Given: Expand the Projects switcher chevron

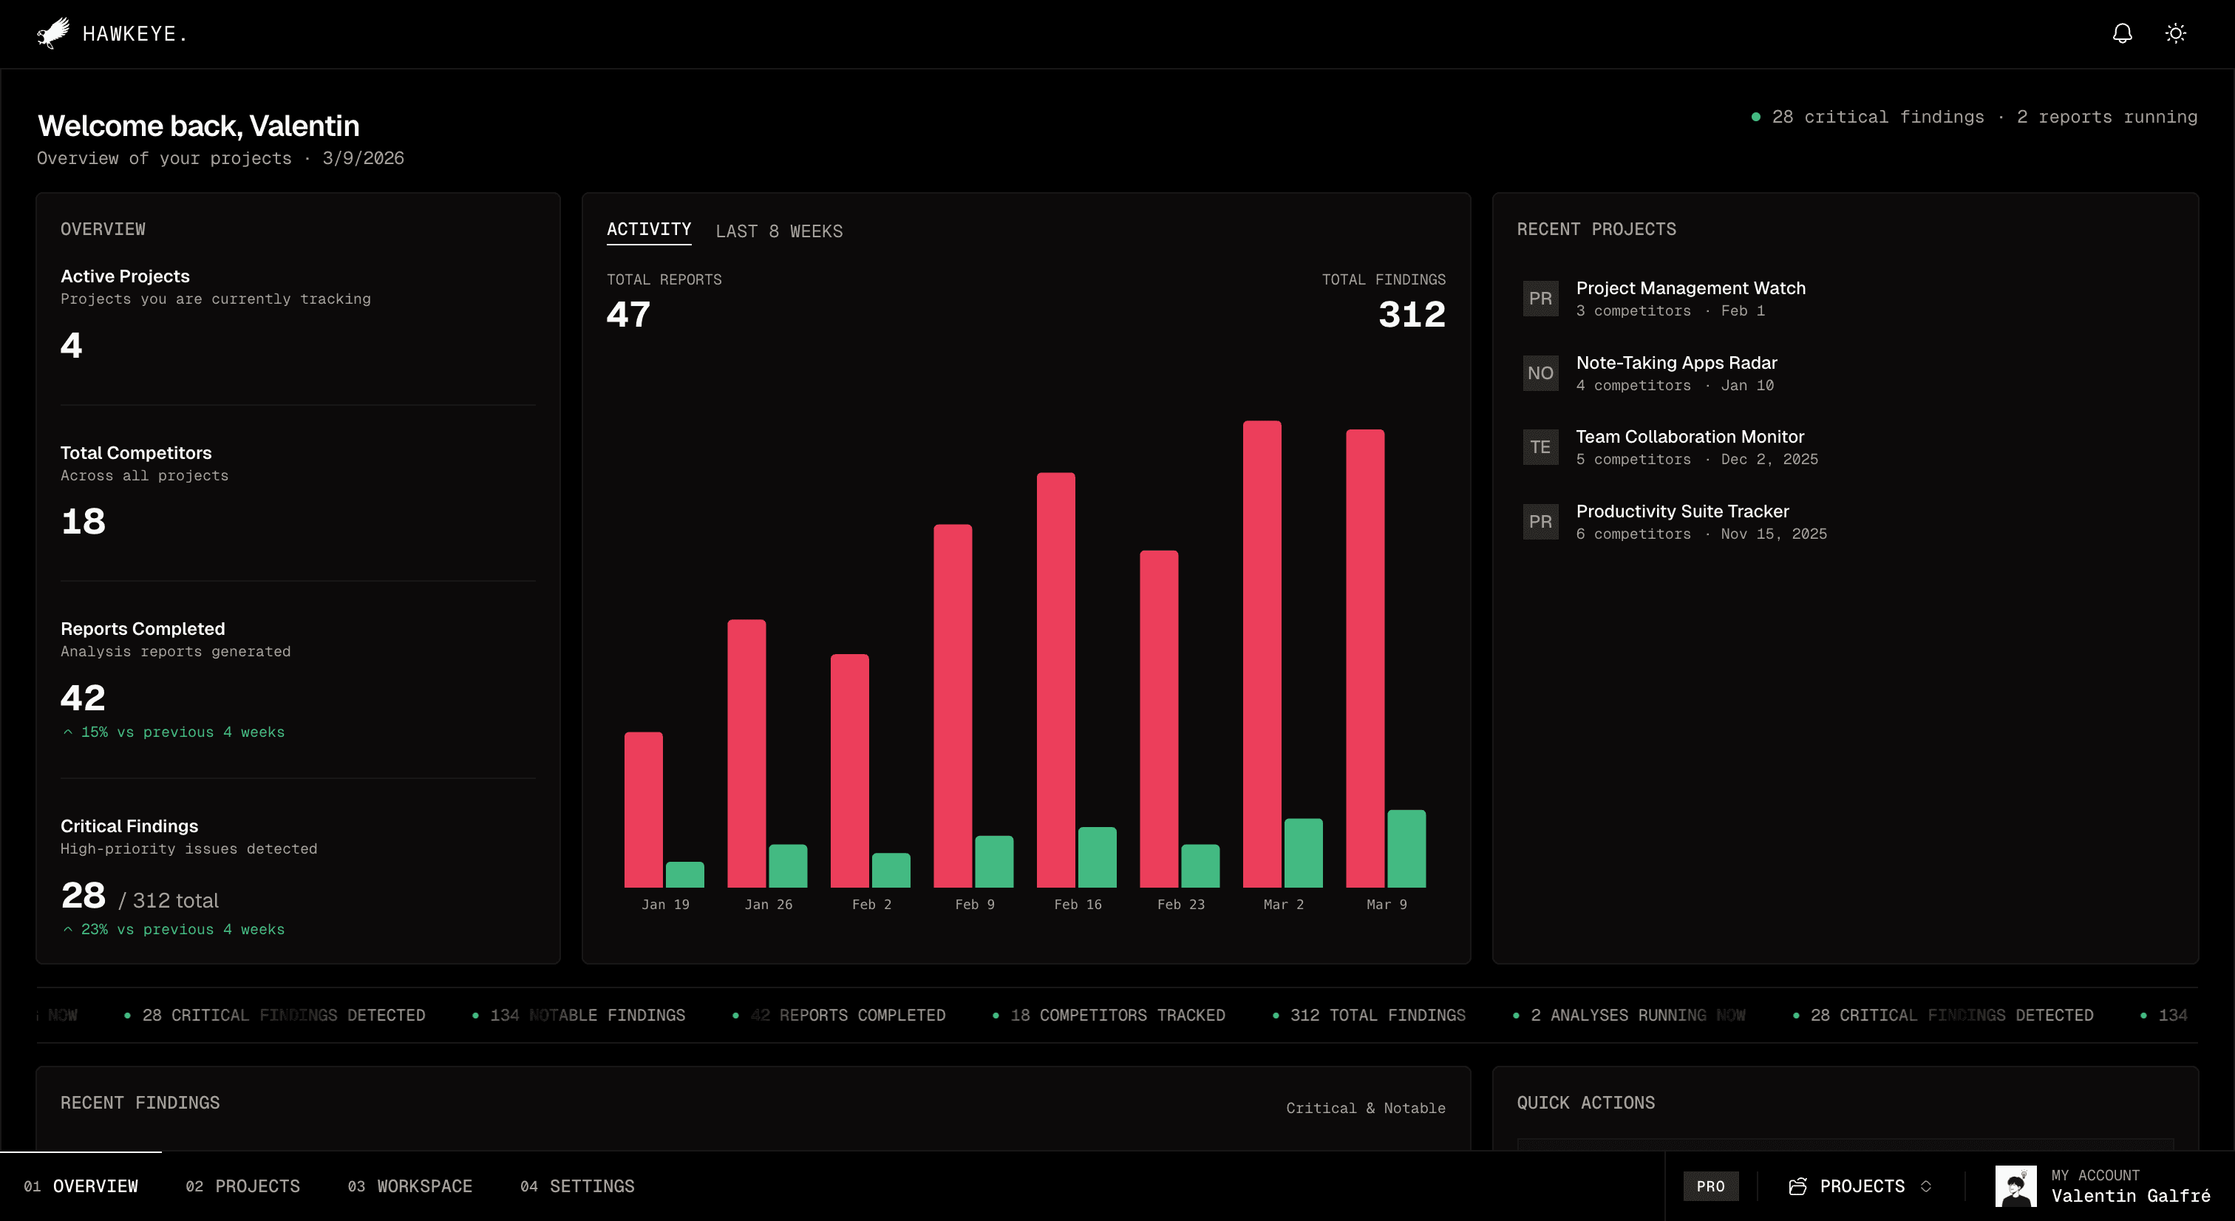Looking at the screenshot, I should pyautogui.click(x=1926, y=1186).
